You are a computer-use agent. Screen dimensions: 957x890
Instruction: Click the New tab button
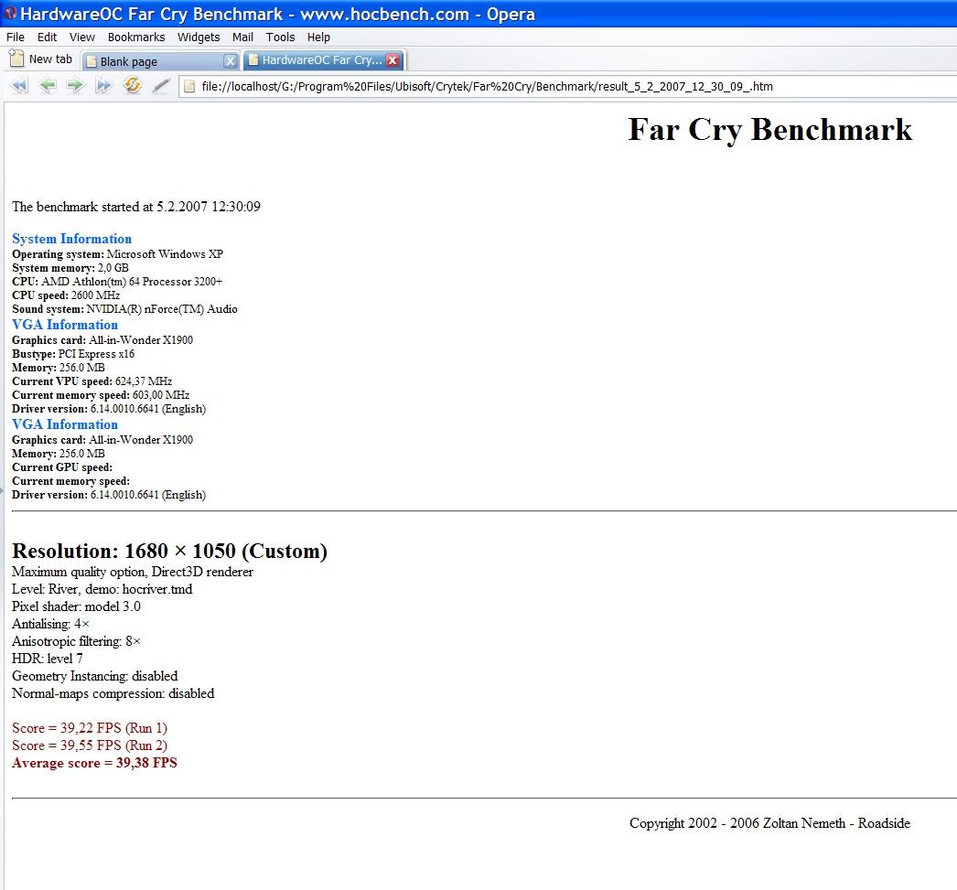[41, 59]
